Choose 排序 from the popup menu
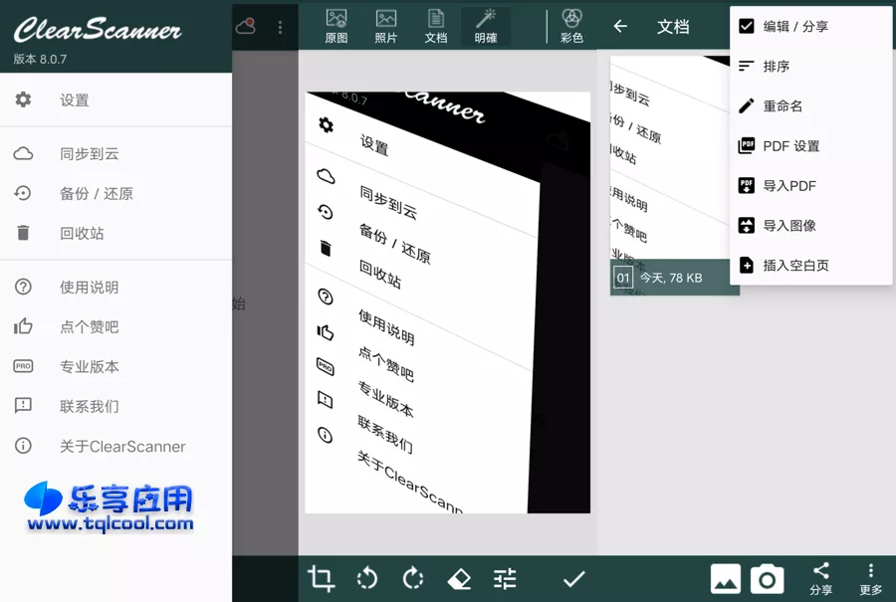This screenshot has width=896, height=602. 811,67
